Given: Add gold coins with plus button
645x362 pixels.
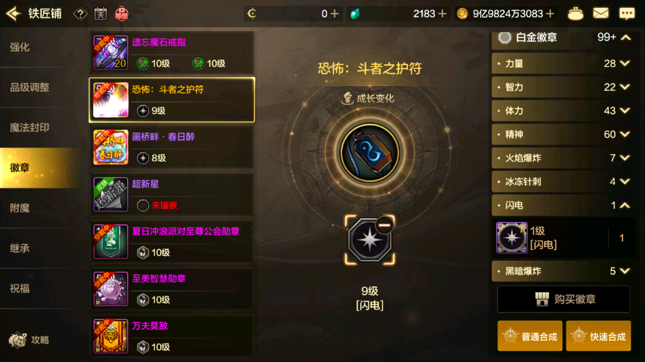Looking at the screenshot, I should (550, 14).
